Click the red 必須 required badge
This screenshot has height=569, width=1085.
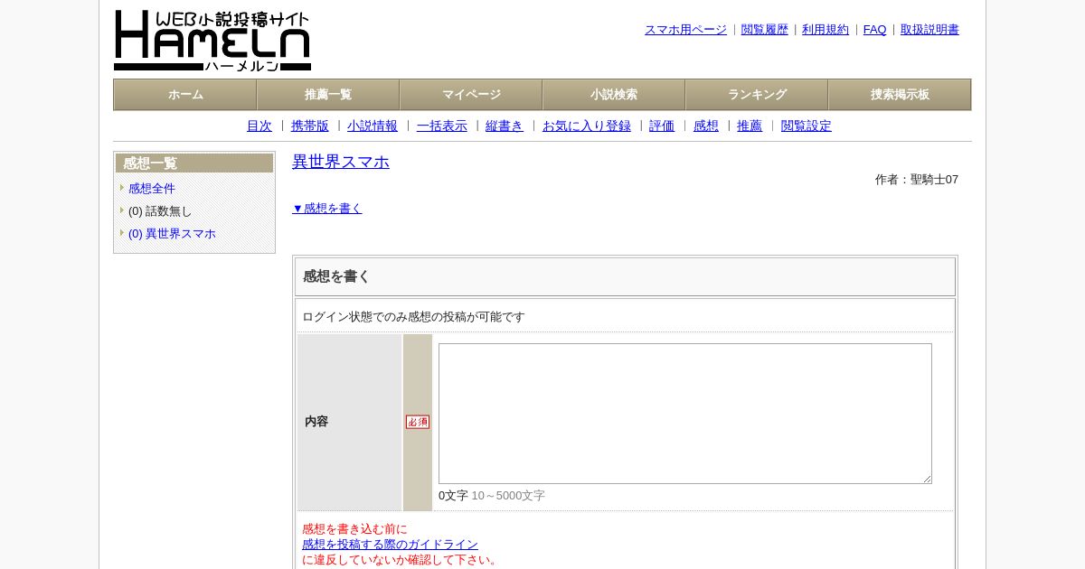pyautogui.click(x=418, y=422)
